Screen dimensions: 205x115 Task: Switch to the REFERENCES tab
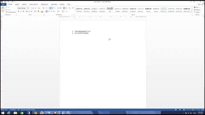[45, 4]
